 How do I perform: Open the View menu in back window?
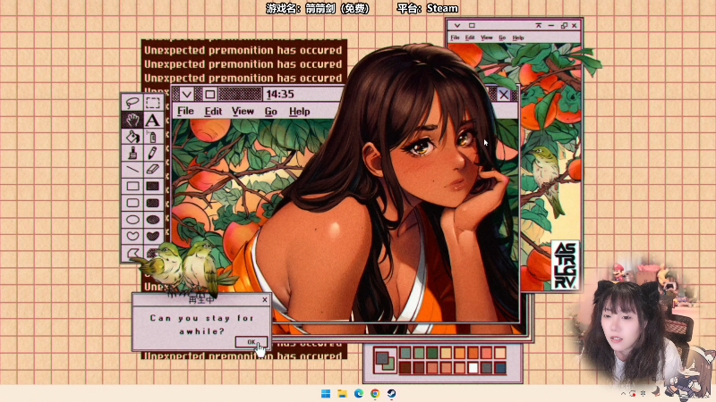[x=486, y=38]
